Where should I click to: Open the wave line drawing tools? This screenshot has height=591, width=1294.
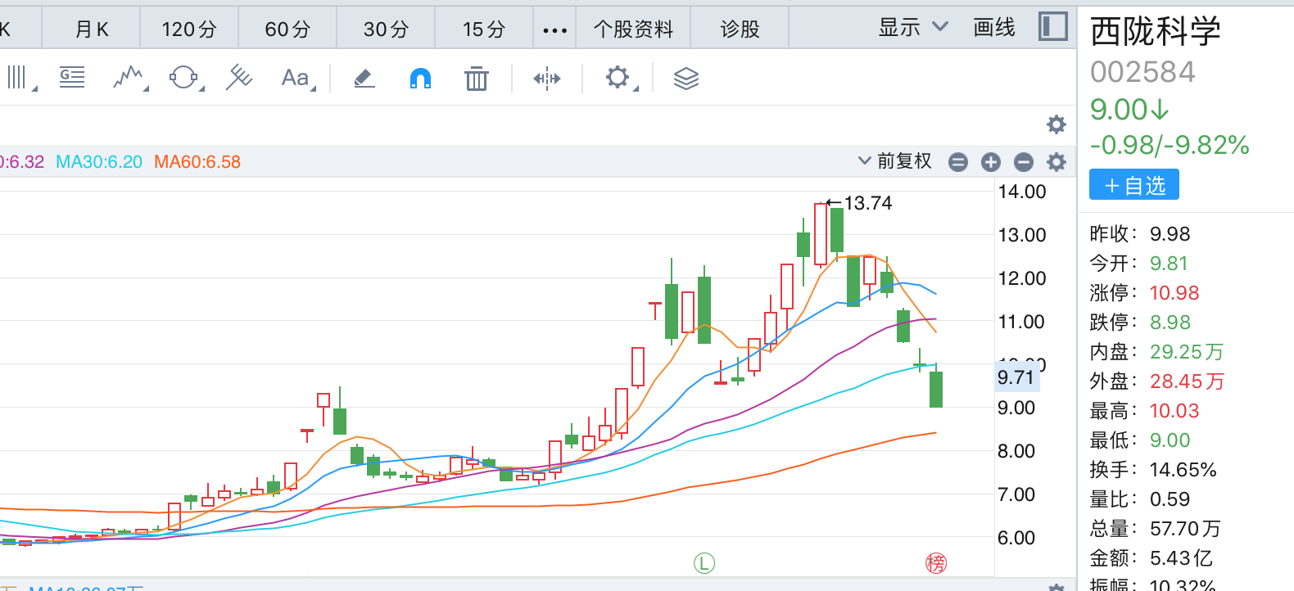[129, 79]
